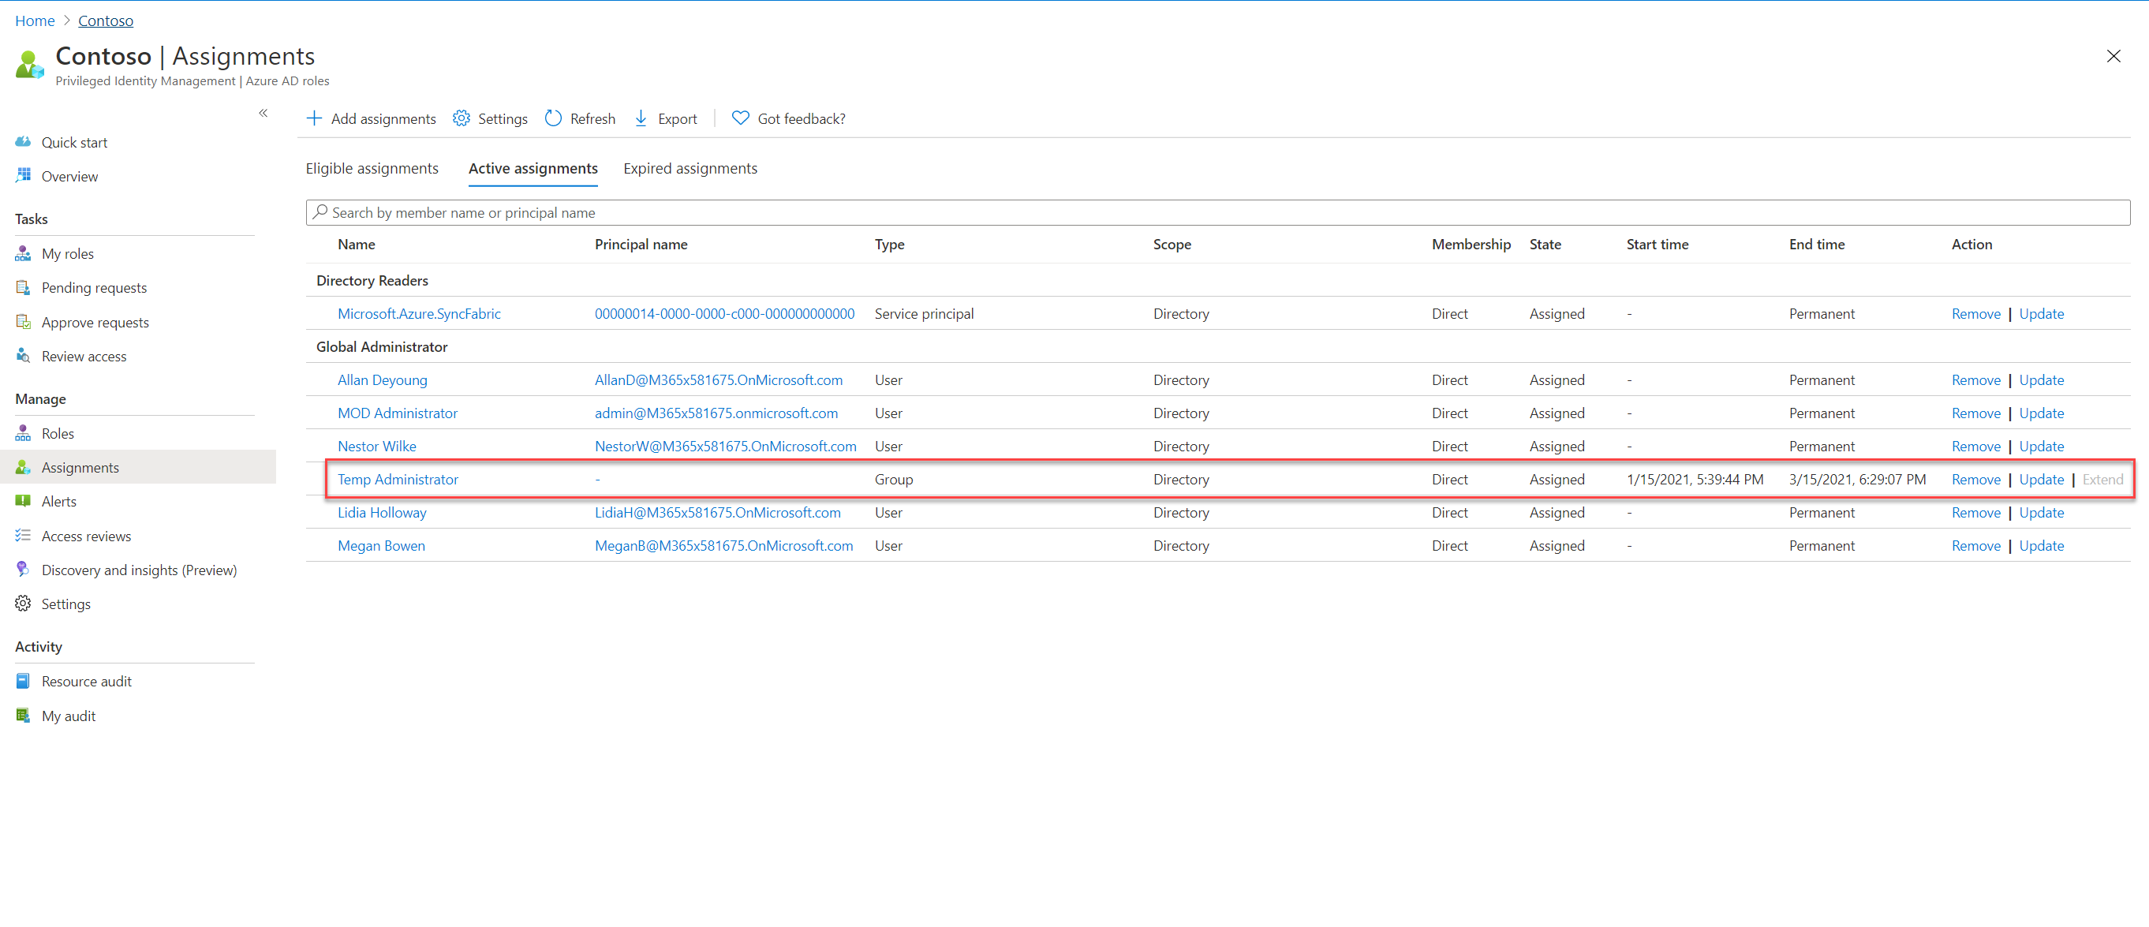The height and width of the screenshot is (927, 2149).
Task: Remove Nestor Wilke's assignment
Action: click(1976, 446)
